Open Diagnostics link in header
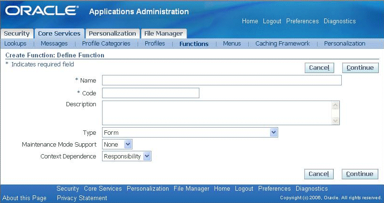This screenshot has height=203, width=384. click(x=340, y=21)
